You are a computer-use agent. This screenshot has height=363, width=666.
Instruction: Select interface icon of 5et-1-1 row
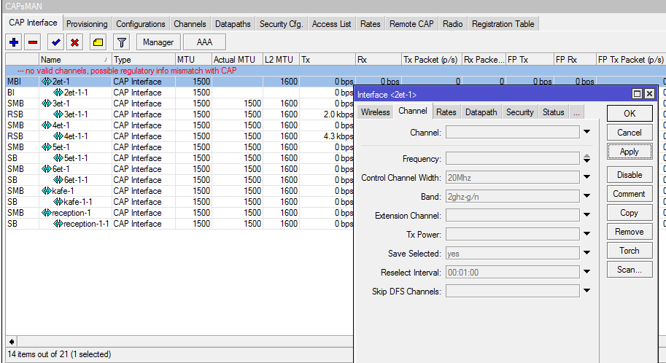(x=58, y=158)
